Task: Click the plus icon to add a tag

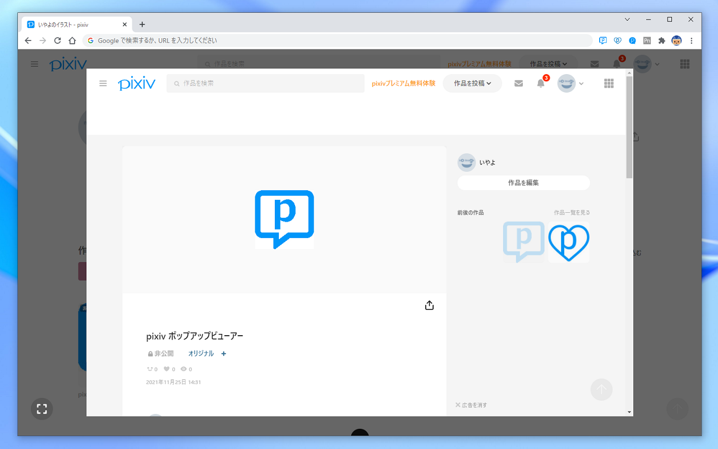Action: pos(224,354)
